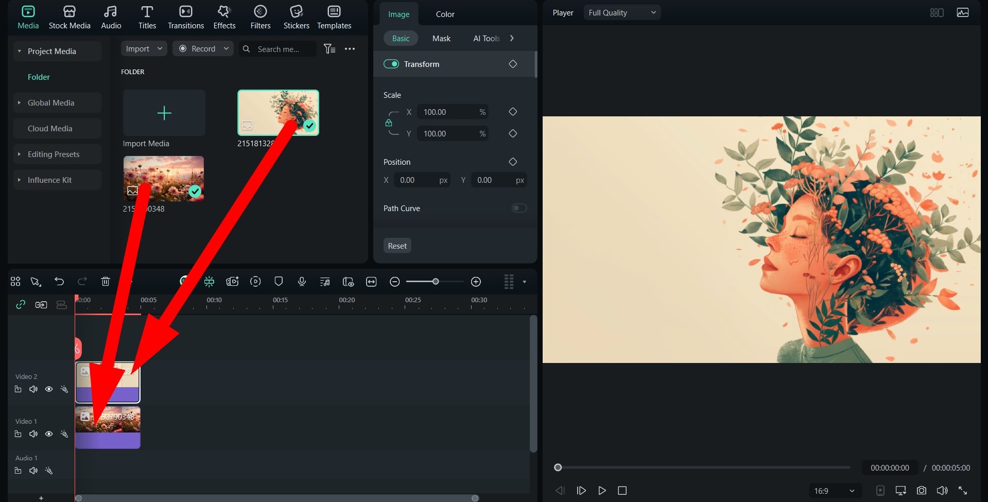Click the Scale X value field
The image size is (988, 502).
tap(453, 112)
